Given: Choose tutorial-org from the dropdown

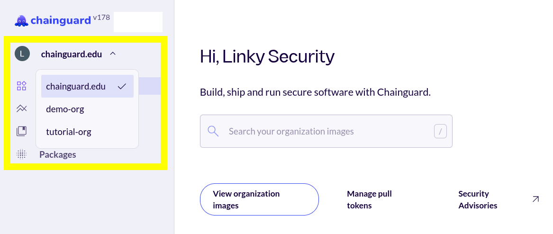Looking at the screenshot, I should click(69, 132).
